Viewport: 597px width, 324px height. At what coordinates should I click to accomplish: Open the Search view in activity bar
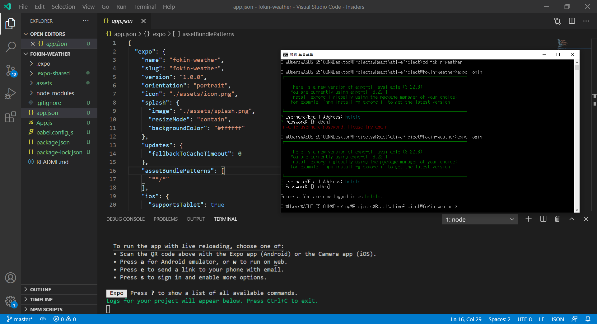10,47
